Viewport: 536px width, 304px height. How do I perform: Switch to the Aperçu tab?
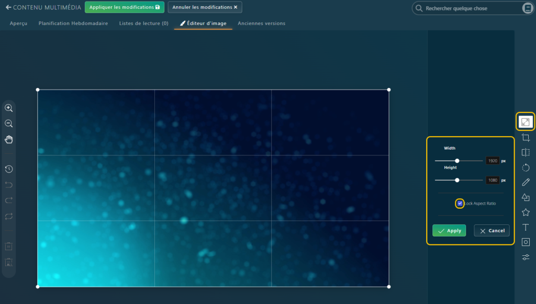[x=18, y=24]
